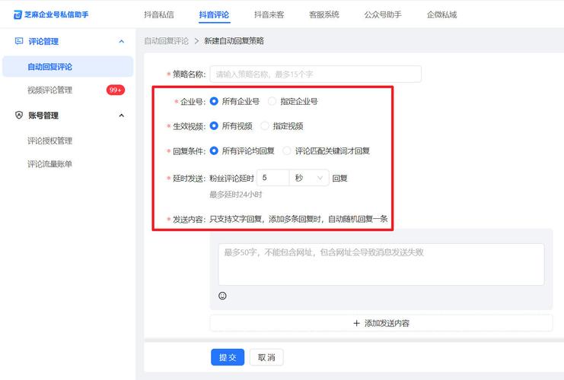Viewport: 564px width, 380px height.
Task: Switch to the 抖音私信 tab
Action: point(159,14)
